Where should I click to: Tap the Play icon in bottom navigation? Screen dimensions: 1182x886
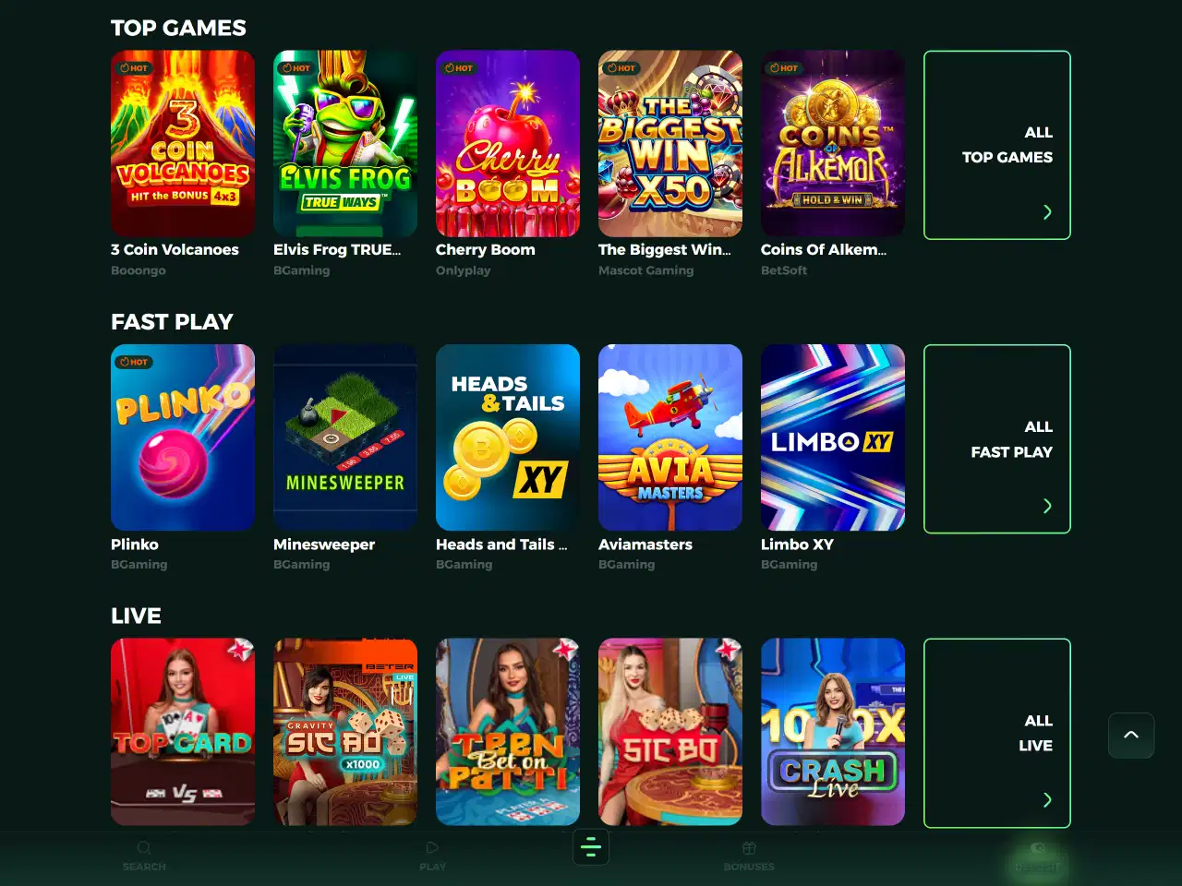[432, 847]
